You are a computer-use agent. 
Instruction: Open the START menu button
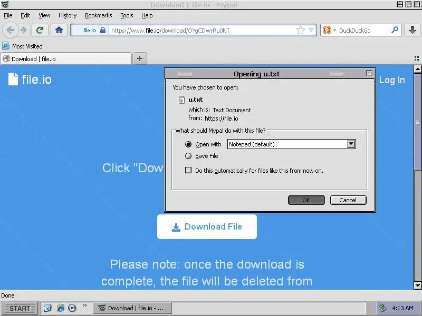point(20,308)
